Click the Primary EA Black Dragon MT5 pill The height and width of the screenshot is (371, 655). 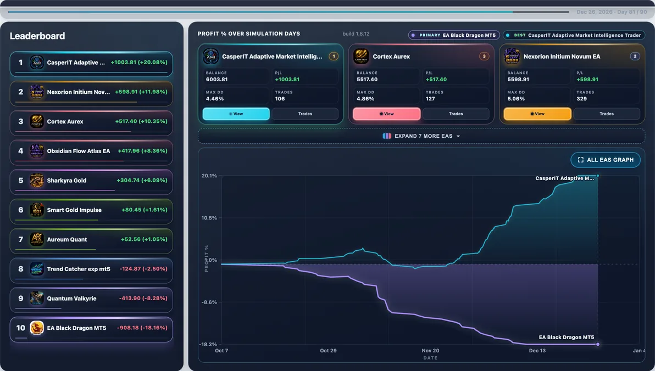click(x=454, y=36)
